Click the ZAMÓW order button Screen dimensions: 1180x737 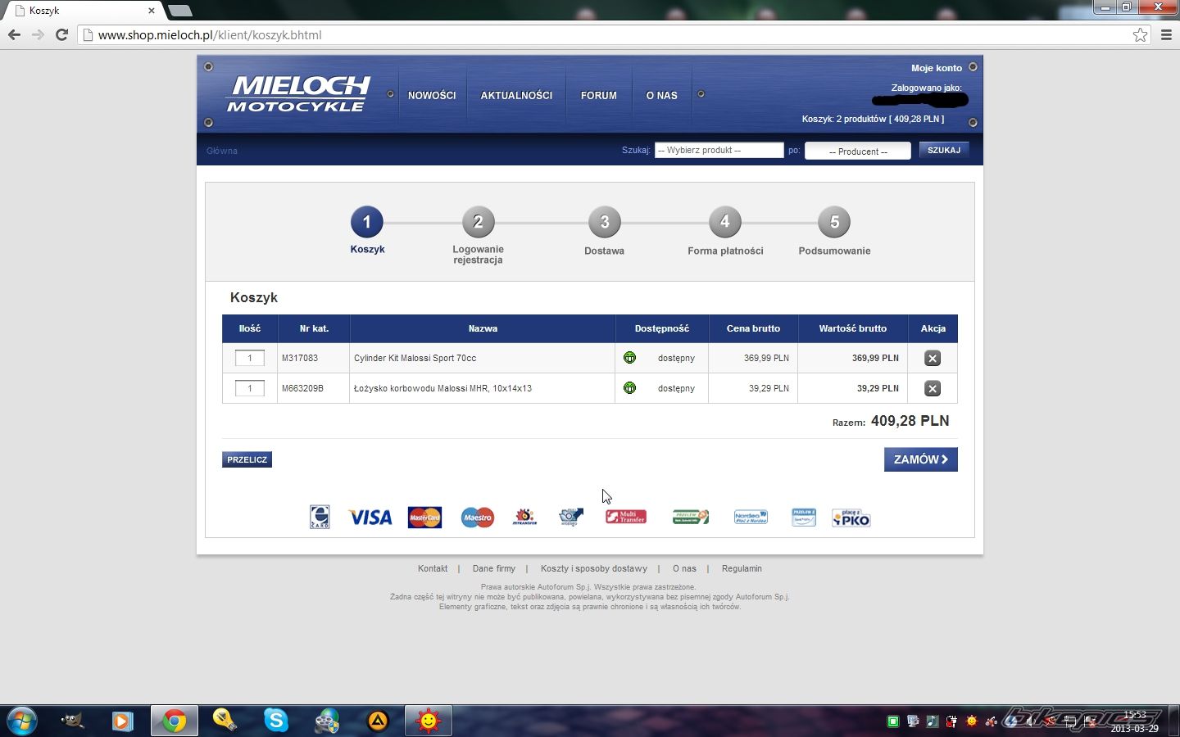click(921, 459)
